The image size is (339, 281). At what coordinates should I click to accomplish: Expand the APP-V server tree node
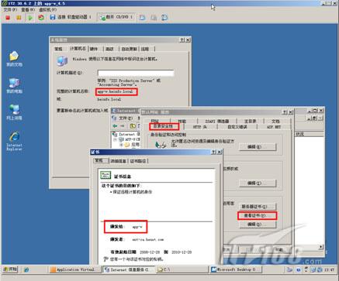pyautogui.click(x=115, y=139)
